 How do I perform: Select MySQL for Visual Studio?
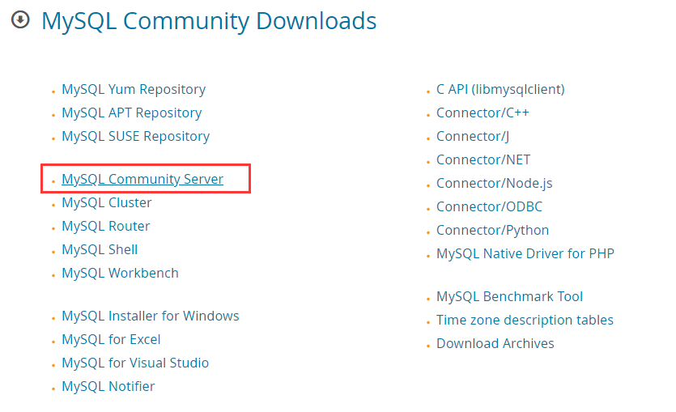(135, 363)
